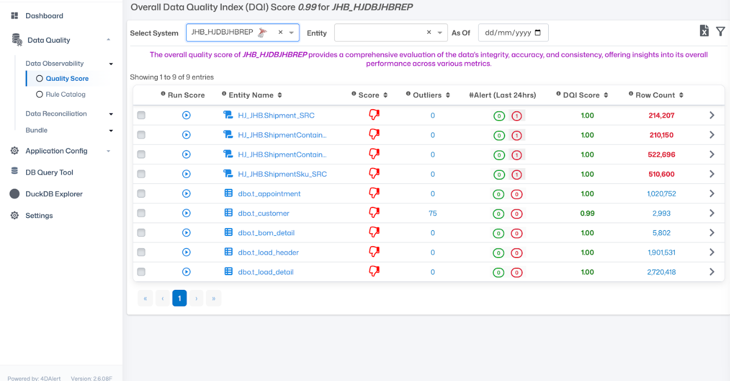Click thumbs-down score icon for dbo.t_load_detail
This screenshot has width=730, height=381.
coord(374,271)
